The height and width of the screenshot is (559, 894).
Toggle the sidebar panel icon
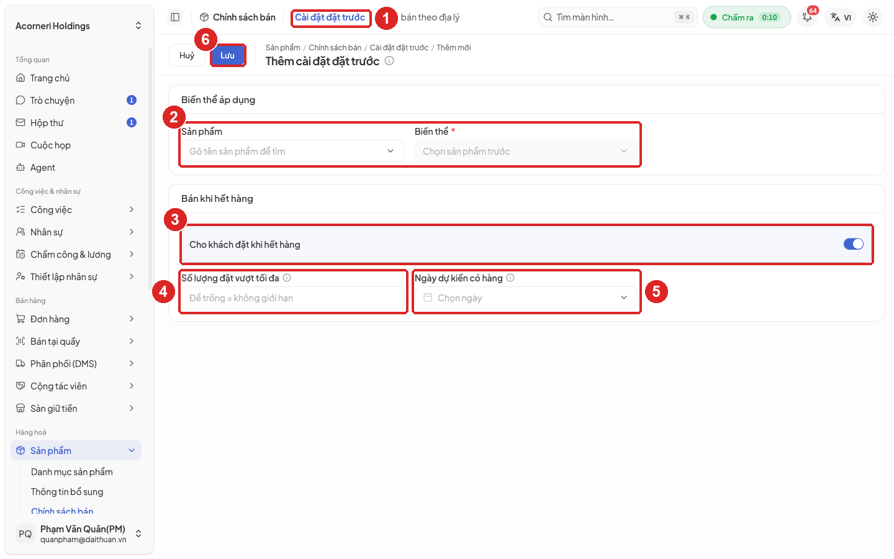pyautogui.click(x=175, y=17)
